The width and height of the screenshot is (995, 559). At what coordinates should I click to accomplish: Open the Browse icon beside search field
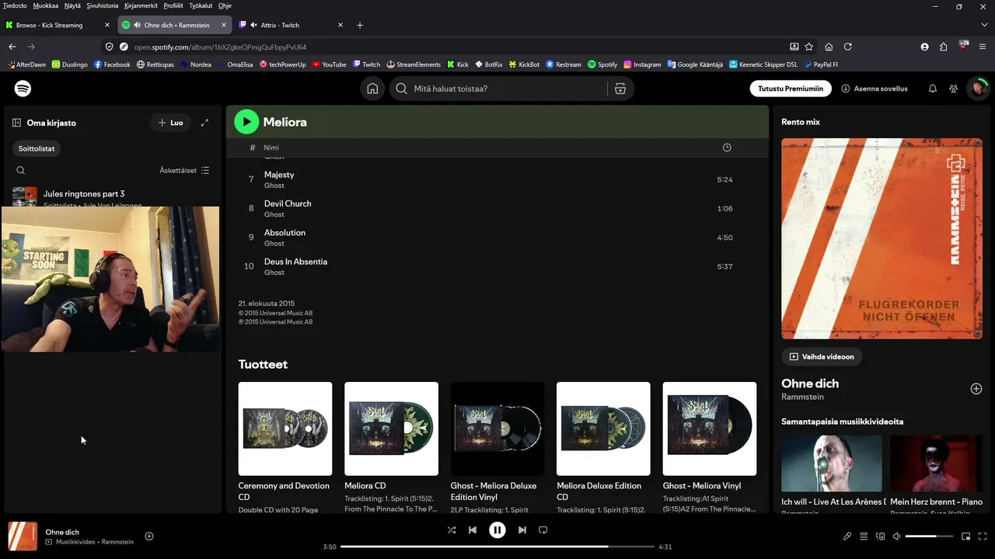coord(620,89)
